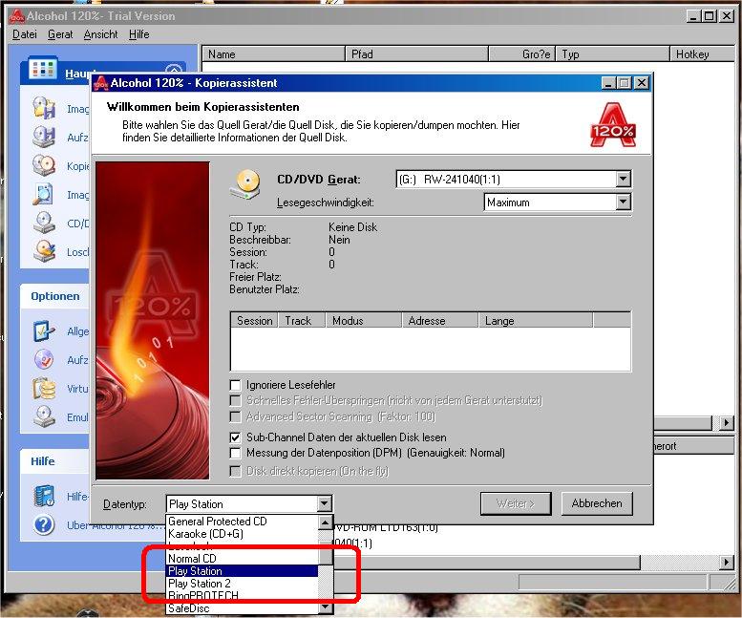Click the Lange column header
Screen dimensions: 742x618
coord(536,320)
